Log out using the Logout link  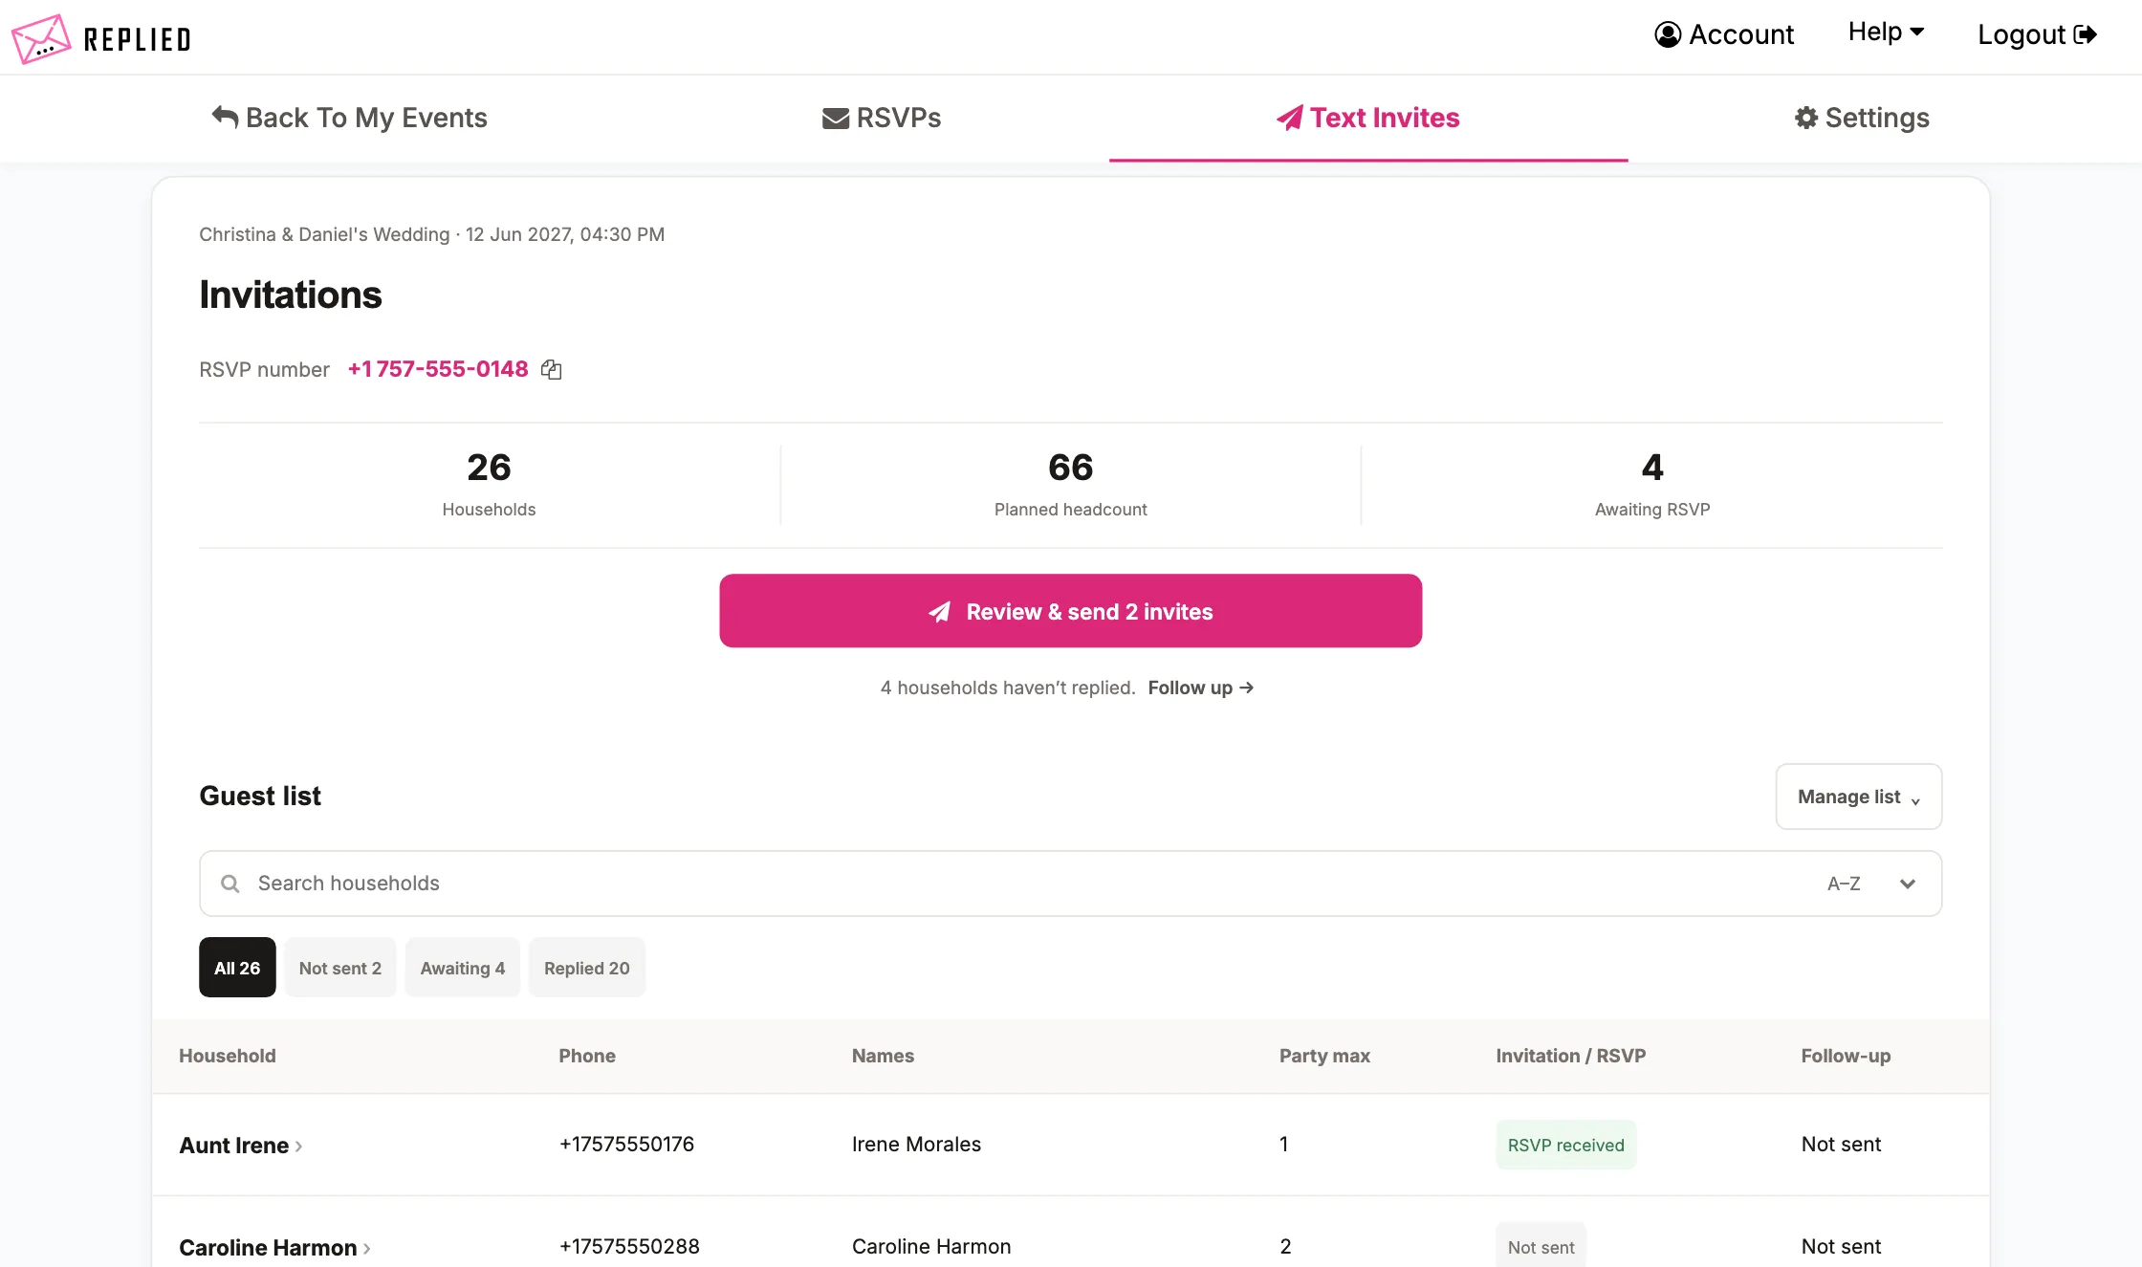coord(2037,34)
